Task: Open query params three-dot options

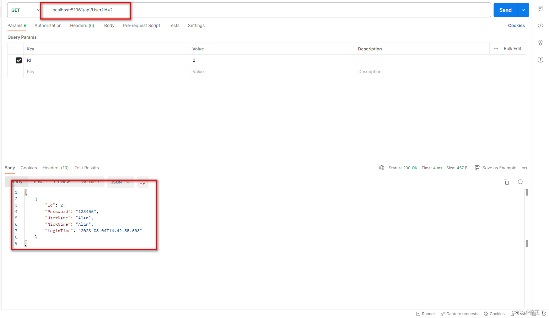Action: [496, 49]
